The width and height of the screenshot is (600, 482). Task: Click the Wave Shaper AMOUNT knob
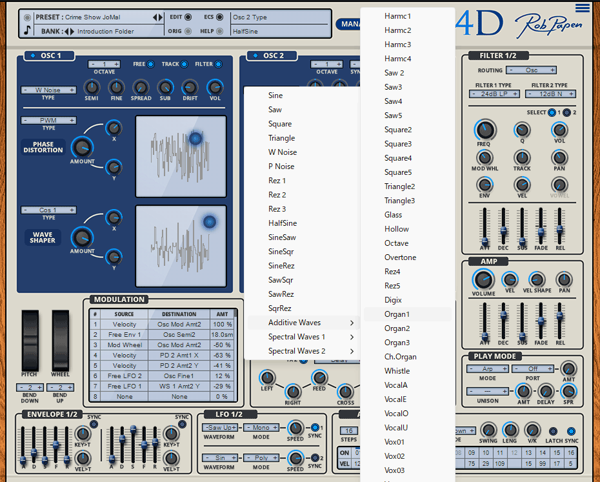[x=82, y=237]
